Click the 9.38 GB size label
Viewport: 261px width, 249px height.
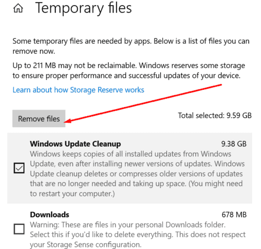tap(234, 144)
